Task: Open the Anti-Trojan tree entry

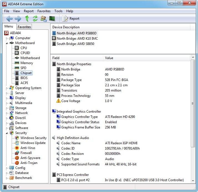Action: (29, 163)
